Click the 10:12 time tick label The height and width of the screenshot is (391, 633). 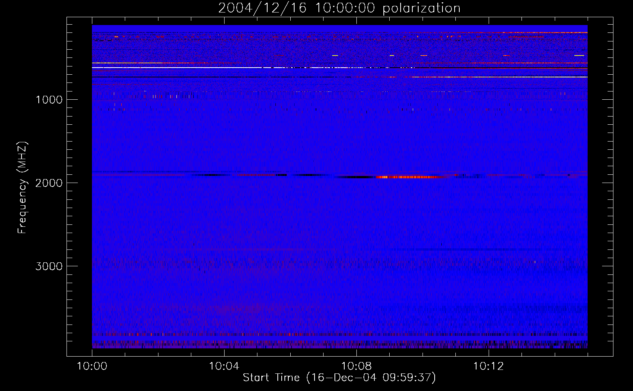pyautogui.click(x=488, y=366)
